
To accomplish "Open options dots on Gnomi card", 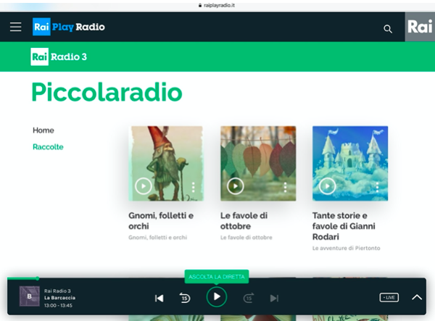I will coord(194,187).
